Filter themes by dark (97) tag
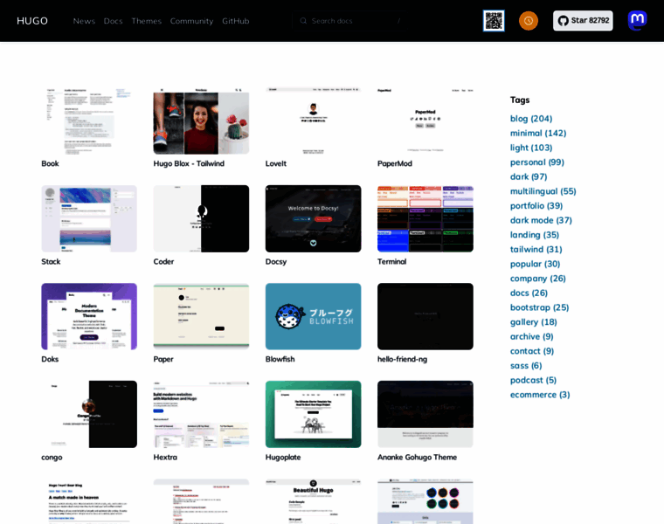This screenshot has width=664, height=524. (x=529, y=176)
